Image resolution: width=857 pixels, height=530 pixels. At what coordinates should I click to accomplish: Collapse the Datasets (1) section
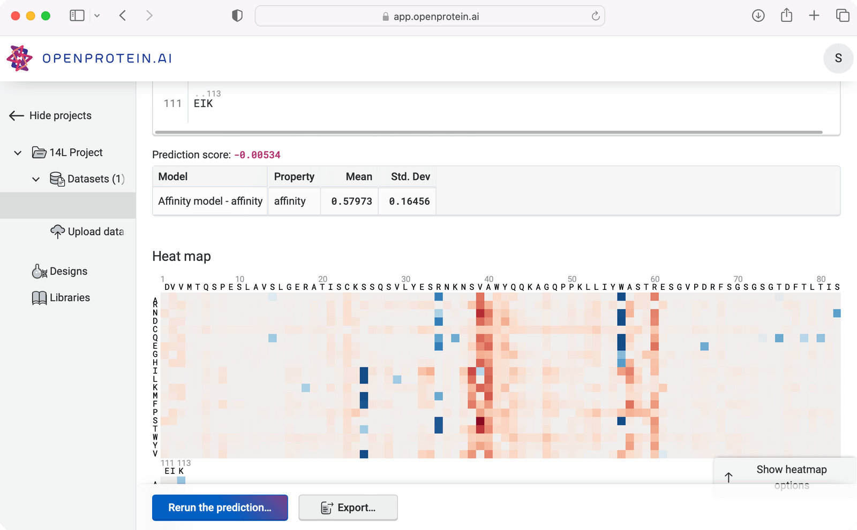[36, 179]
